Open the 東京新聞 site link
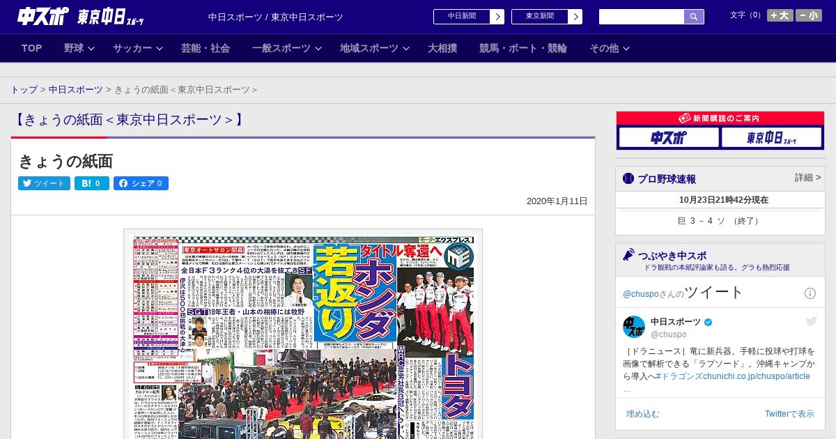 [x=540, y=17]
